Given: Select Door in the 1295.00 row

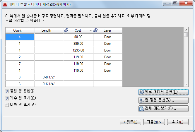Looking at the screenshot, I should (108, 50).
